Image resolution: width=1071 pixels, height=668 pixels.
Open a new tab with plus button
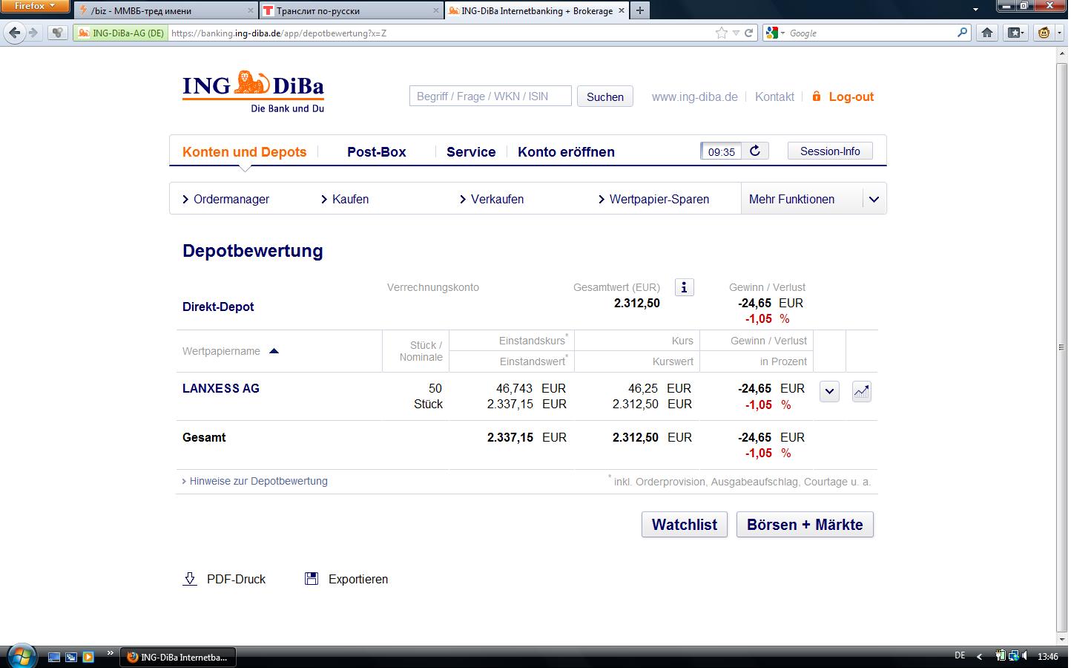[639, 10]
